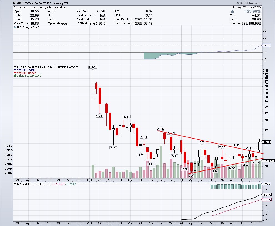Click the Mkt Cap 25.5B value
This screenshot has height=226, width=275.
coord(101,11)
